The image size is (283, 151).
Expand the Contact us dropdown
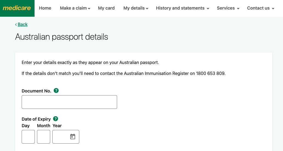[x=261, y=8]
